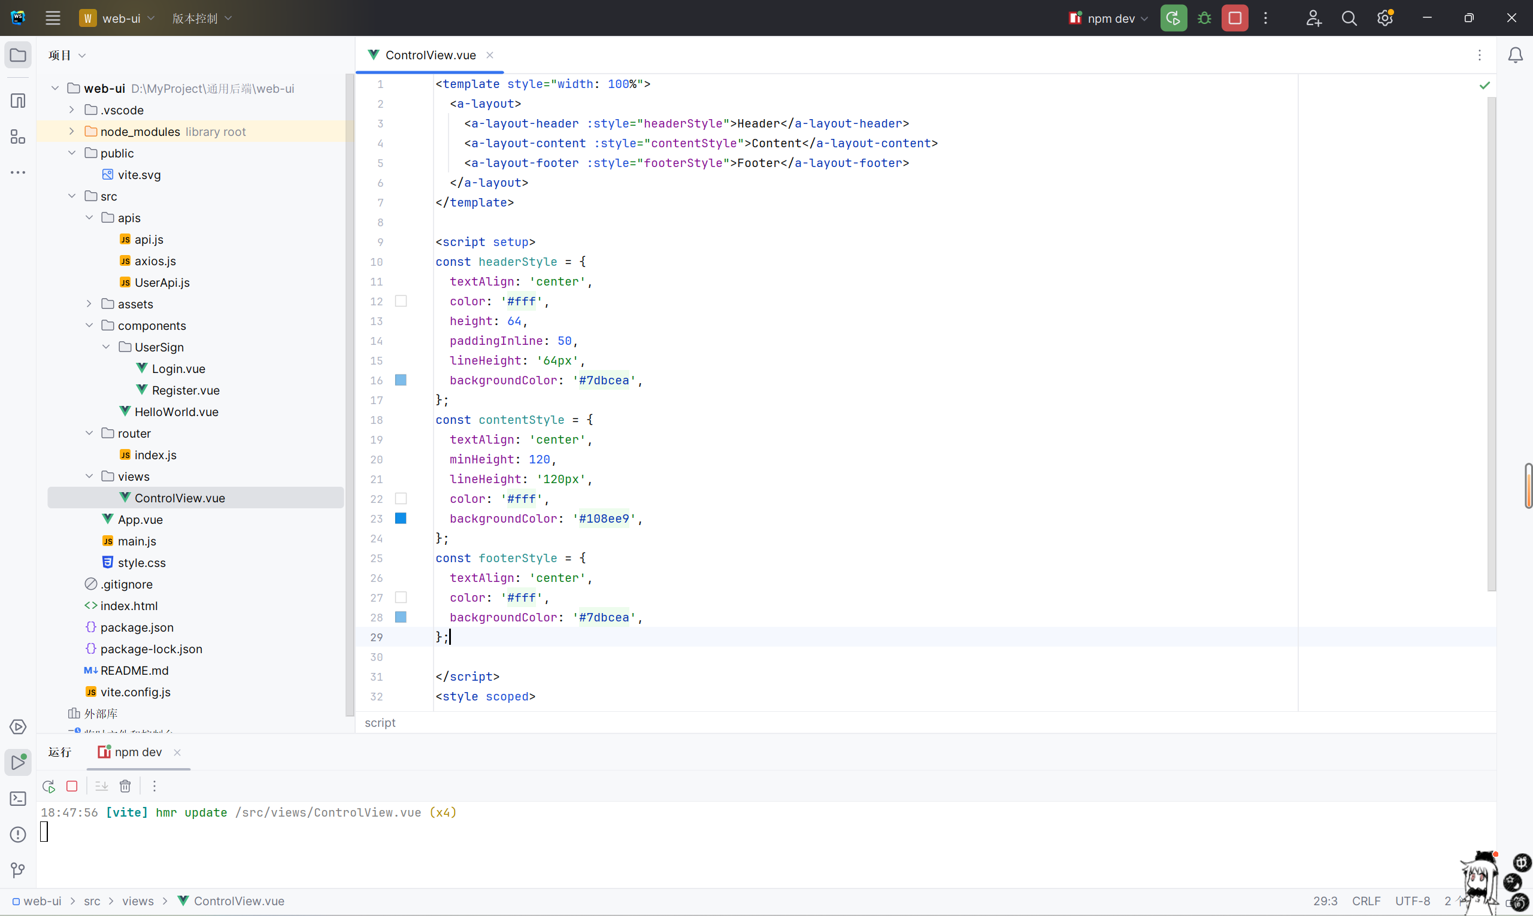Open the main hamburger menu

point(53,18)
